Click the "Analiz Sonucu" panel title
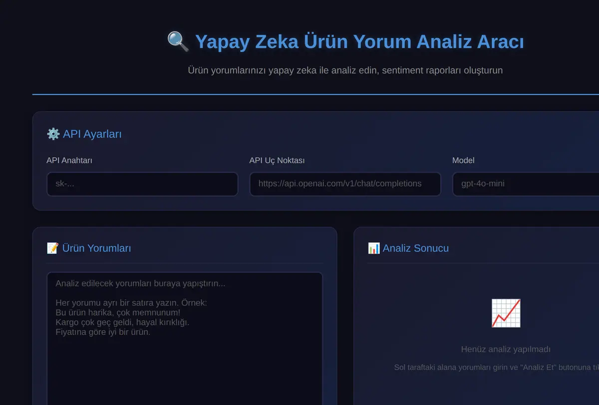The height and width of the screenshot is (405, 599). click(x=416, y=248)
